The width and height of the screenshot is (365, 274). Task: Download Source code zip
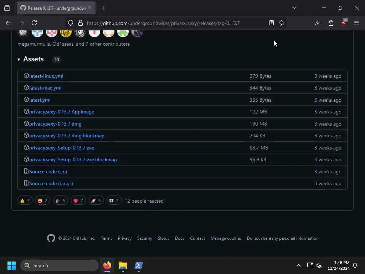click(x=48, y=172)
